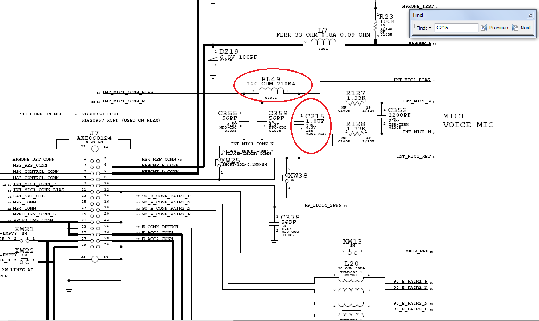This screenshot has height=321, width=539.
Task: Select the HPHONE_DET_CONN pin label
Action: (33, 159)
